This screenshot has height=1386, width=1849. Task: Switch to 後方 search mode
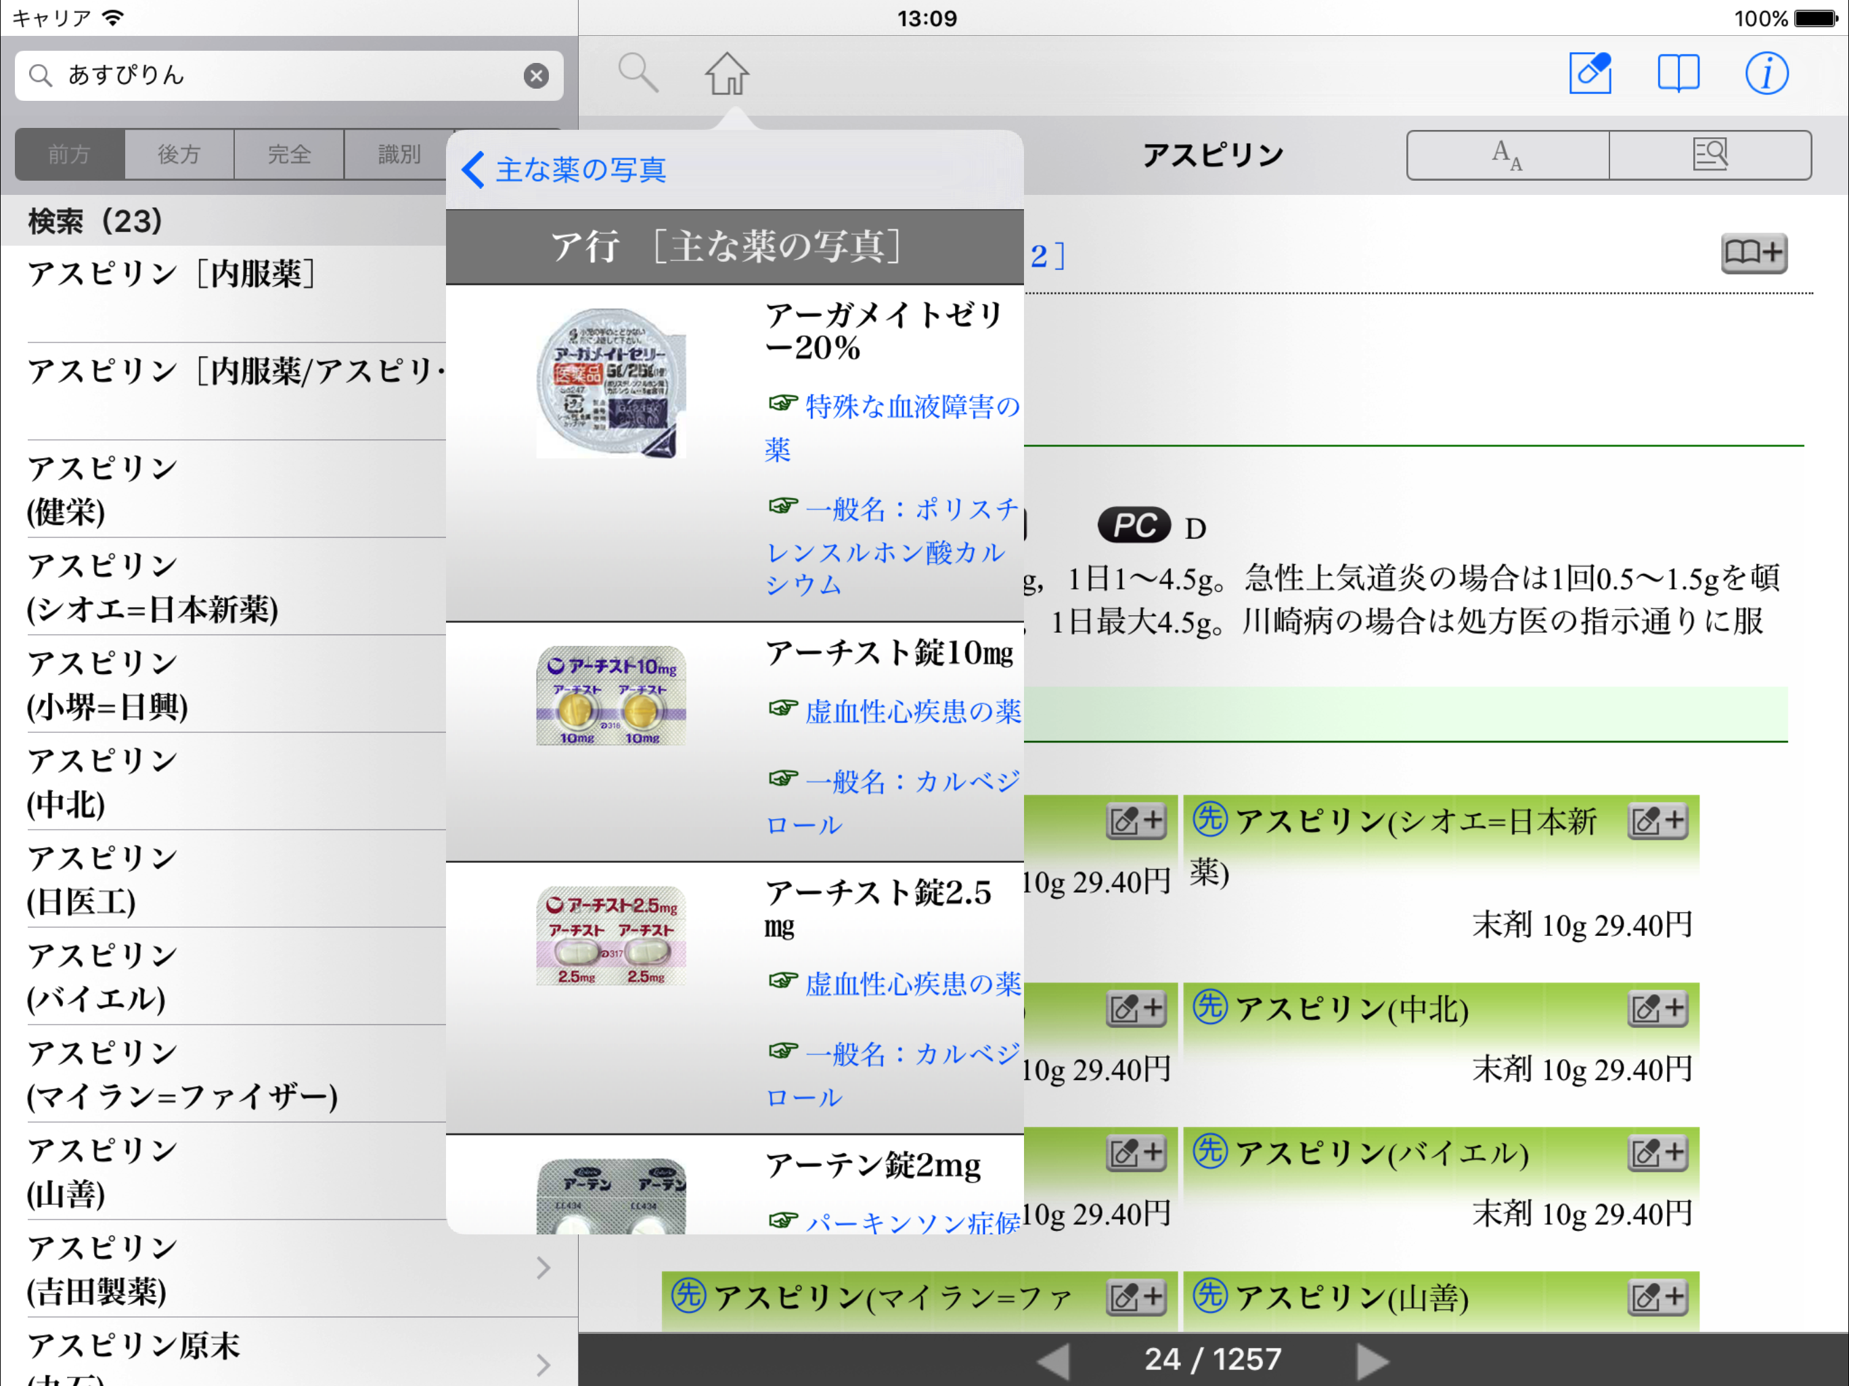[x=179, y=155]
